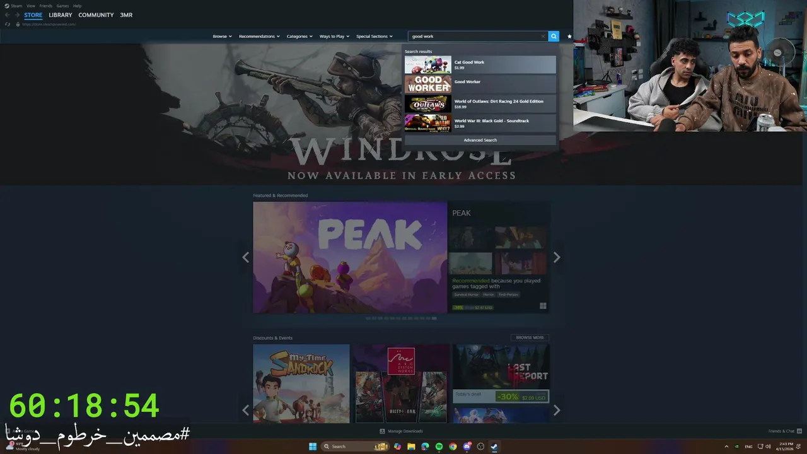Click the Steam icon in the taskbar
Viewport: 807px width, 454px height.
[x=494, y=446]
